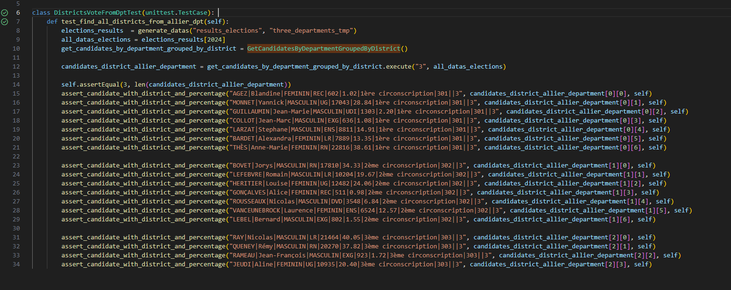Click line number 12 in the gutter
Image resolution: width=731 pixels, height=290 pixels.
(x=17, y=67)
